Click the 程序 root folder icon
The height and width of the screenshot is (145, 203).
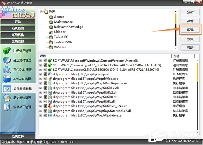click(46, 11)
